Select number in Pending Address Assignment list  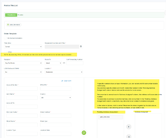point(111,117)
